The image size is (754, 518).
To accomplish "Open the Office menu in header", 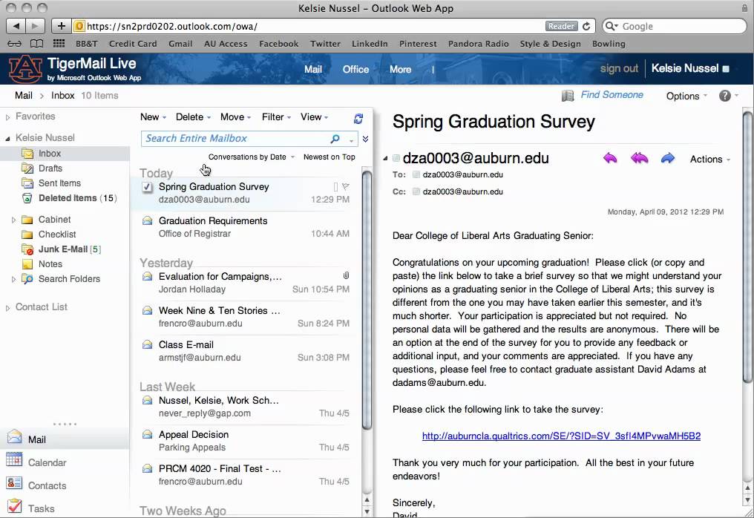I will pyautogui.click(x=355, y=69).
